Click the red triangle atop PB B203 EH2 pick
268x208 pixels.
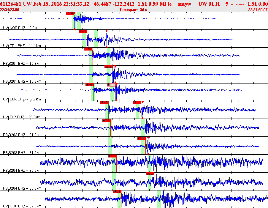pyautogui.click(x=148, y=138)
